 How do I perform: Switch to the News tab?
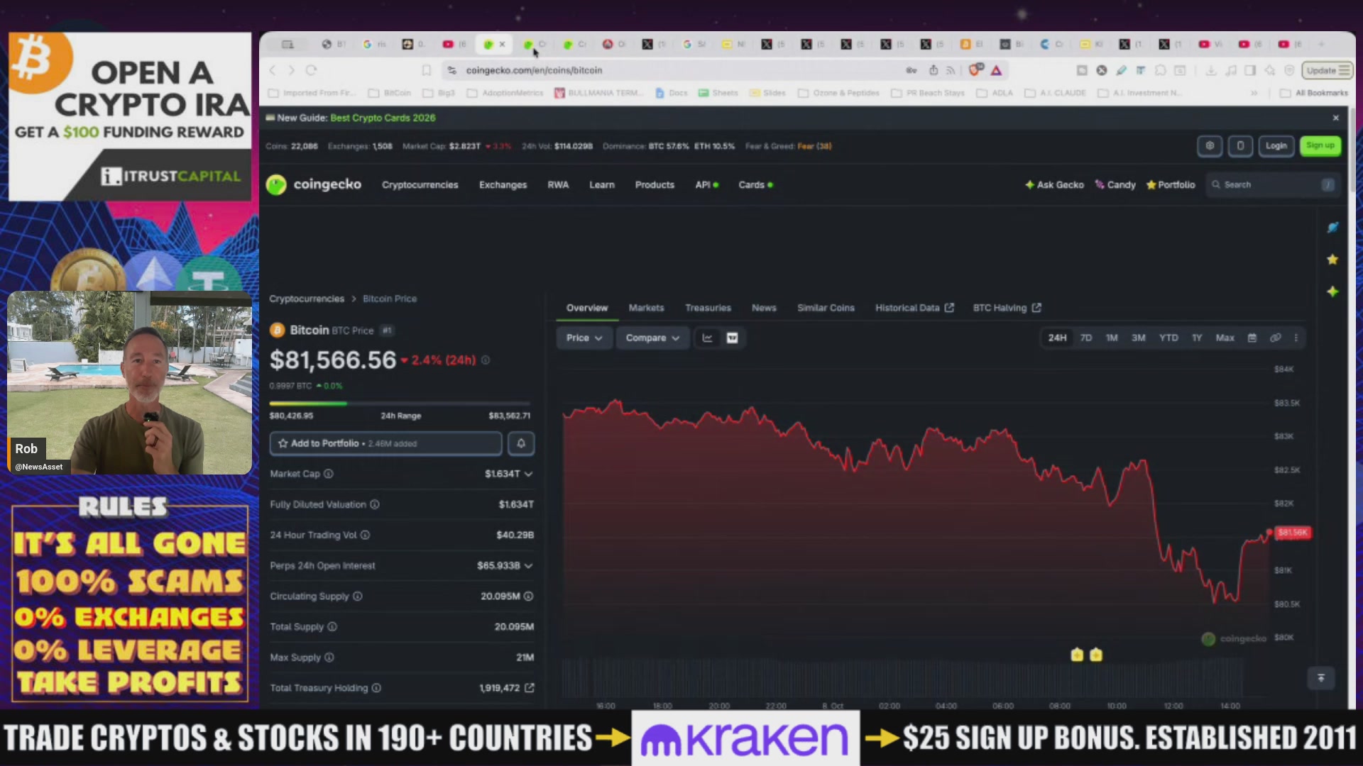[764, 308]
